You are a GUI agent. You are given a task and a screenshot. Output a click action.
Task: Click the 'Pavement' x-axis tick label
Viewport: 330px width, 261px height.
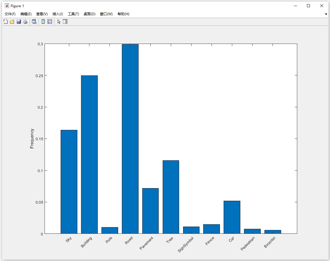click(147, 243)
